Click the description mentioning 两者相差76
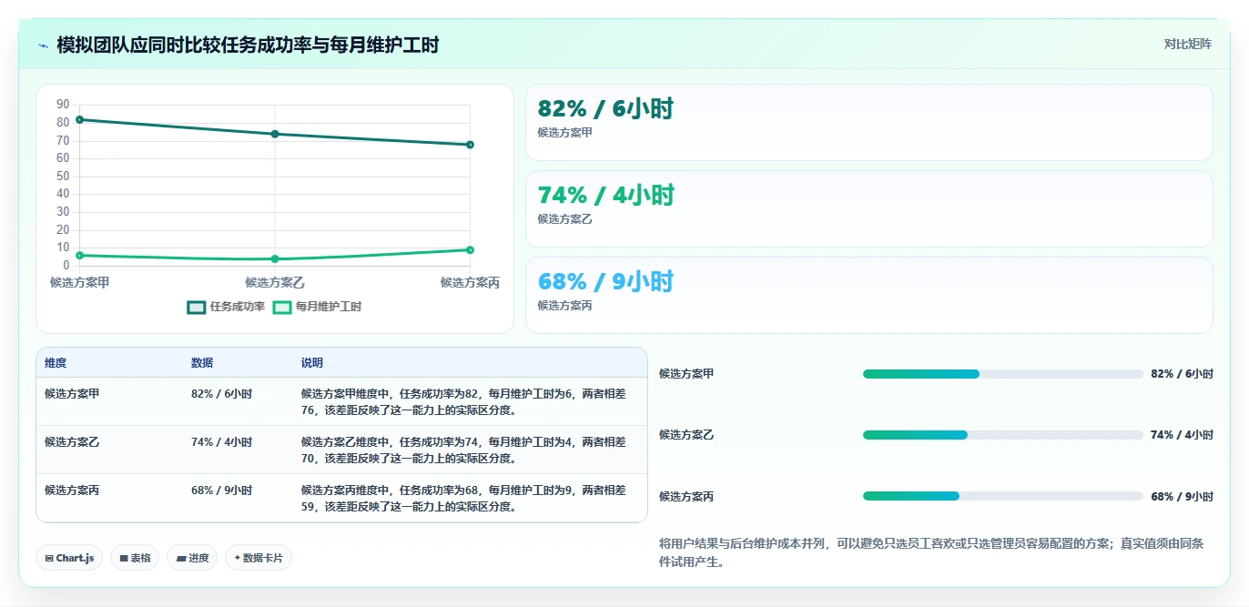The image size is (1249, 607). (463, 402)
